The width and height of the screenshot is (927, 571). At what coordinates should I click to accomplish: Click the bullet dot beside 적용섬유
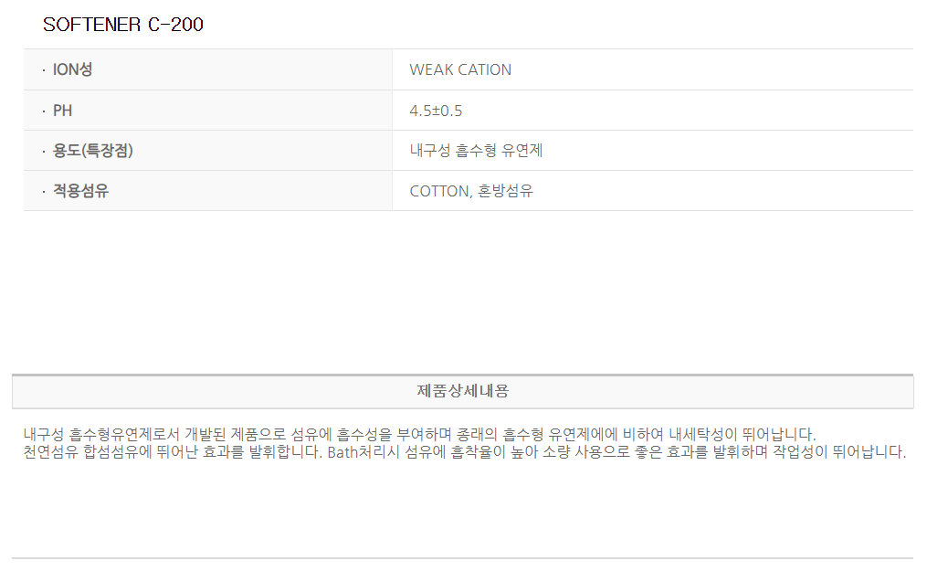[x=43, y=192]
